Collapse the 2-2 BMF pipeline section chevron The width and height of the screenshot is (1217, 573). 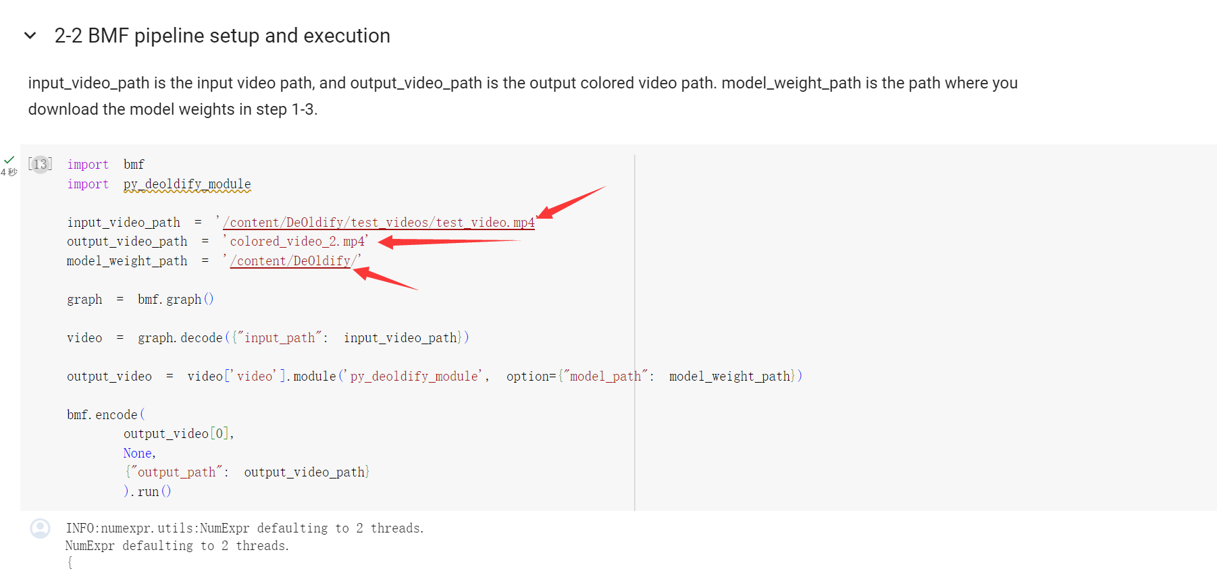[x=30, y=36]
